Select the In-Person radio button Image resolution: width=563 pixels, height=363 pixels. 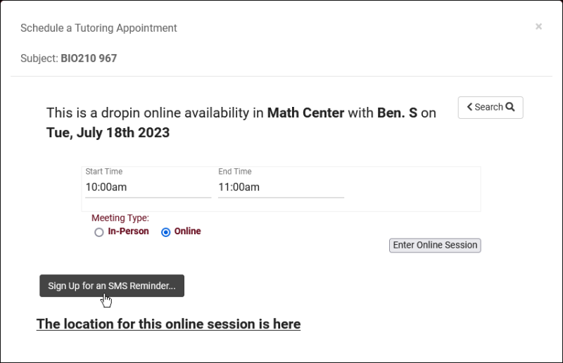(99, 232)
